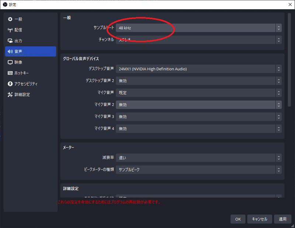This screenshot has width=295, height=228.
Task: Click the gear icon beside 一般
Action: point(10,19)
